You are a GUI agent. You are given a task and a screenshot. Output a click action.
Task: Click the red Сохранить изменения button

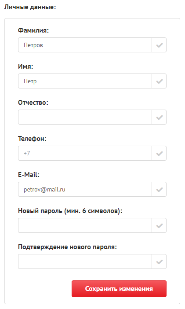(x=119, y=289)
